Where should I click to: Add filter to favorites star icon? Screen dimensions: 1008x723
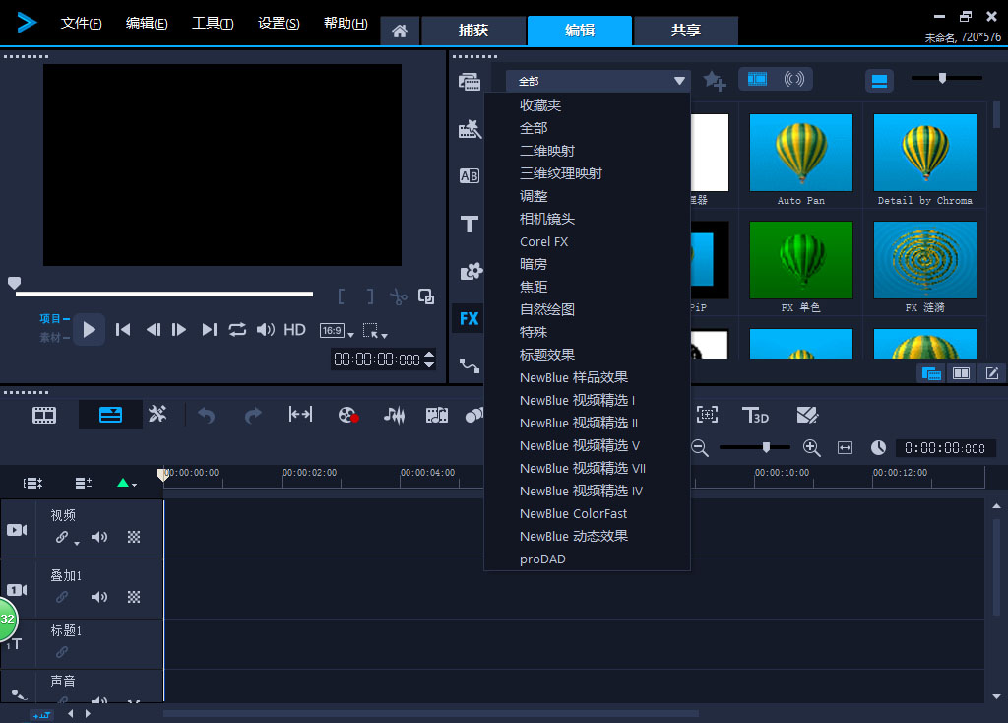pos(715,81)
